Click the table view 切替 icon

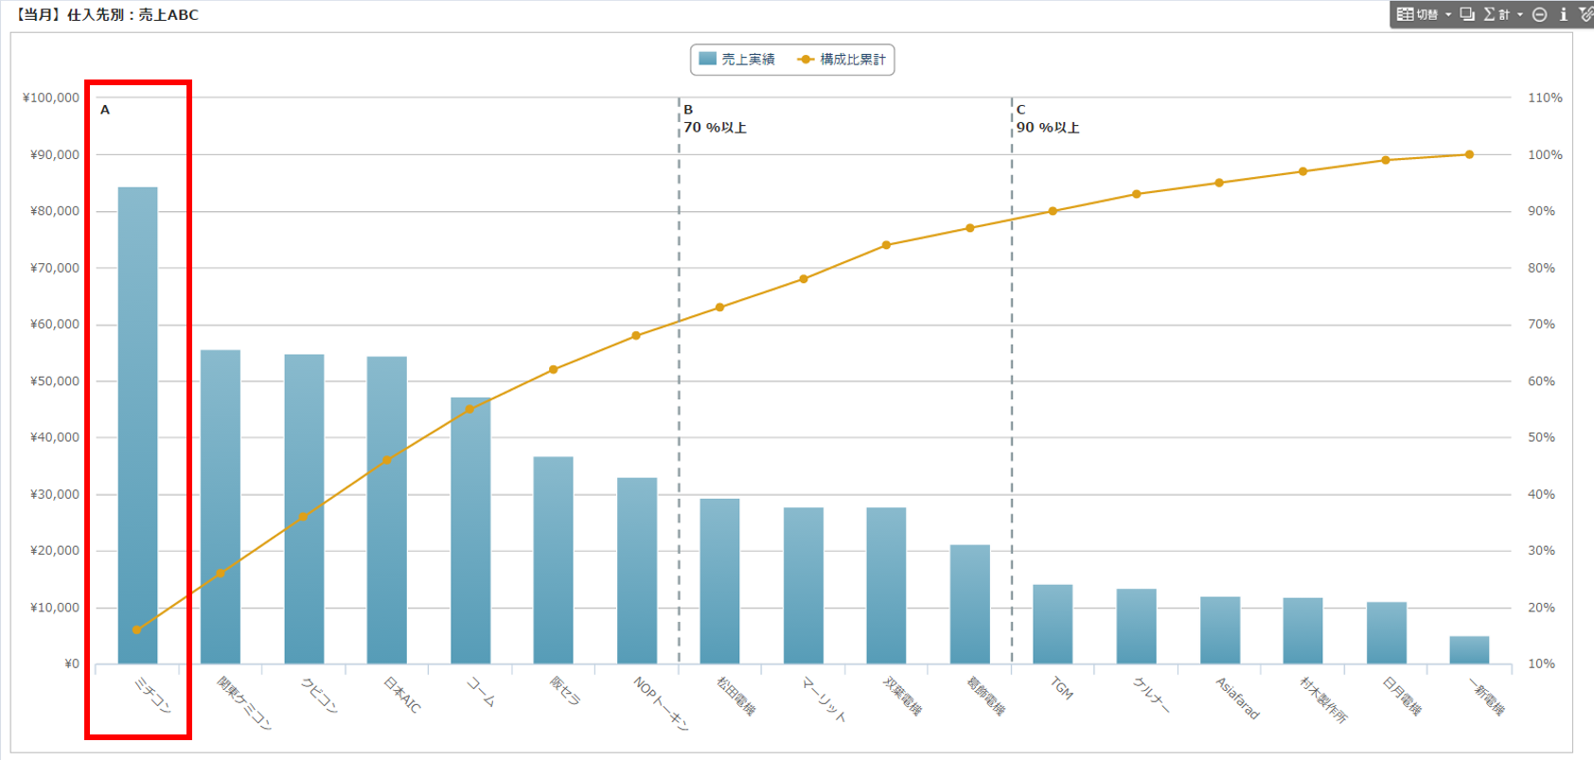[1417, 14]
